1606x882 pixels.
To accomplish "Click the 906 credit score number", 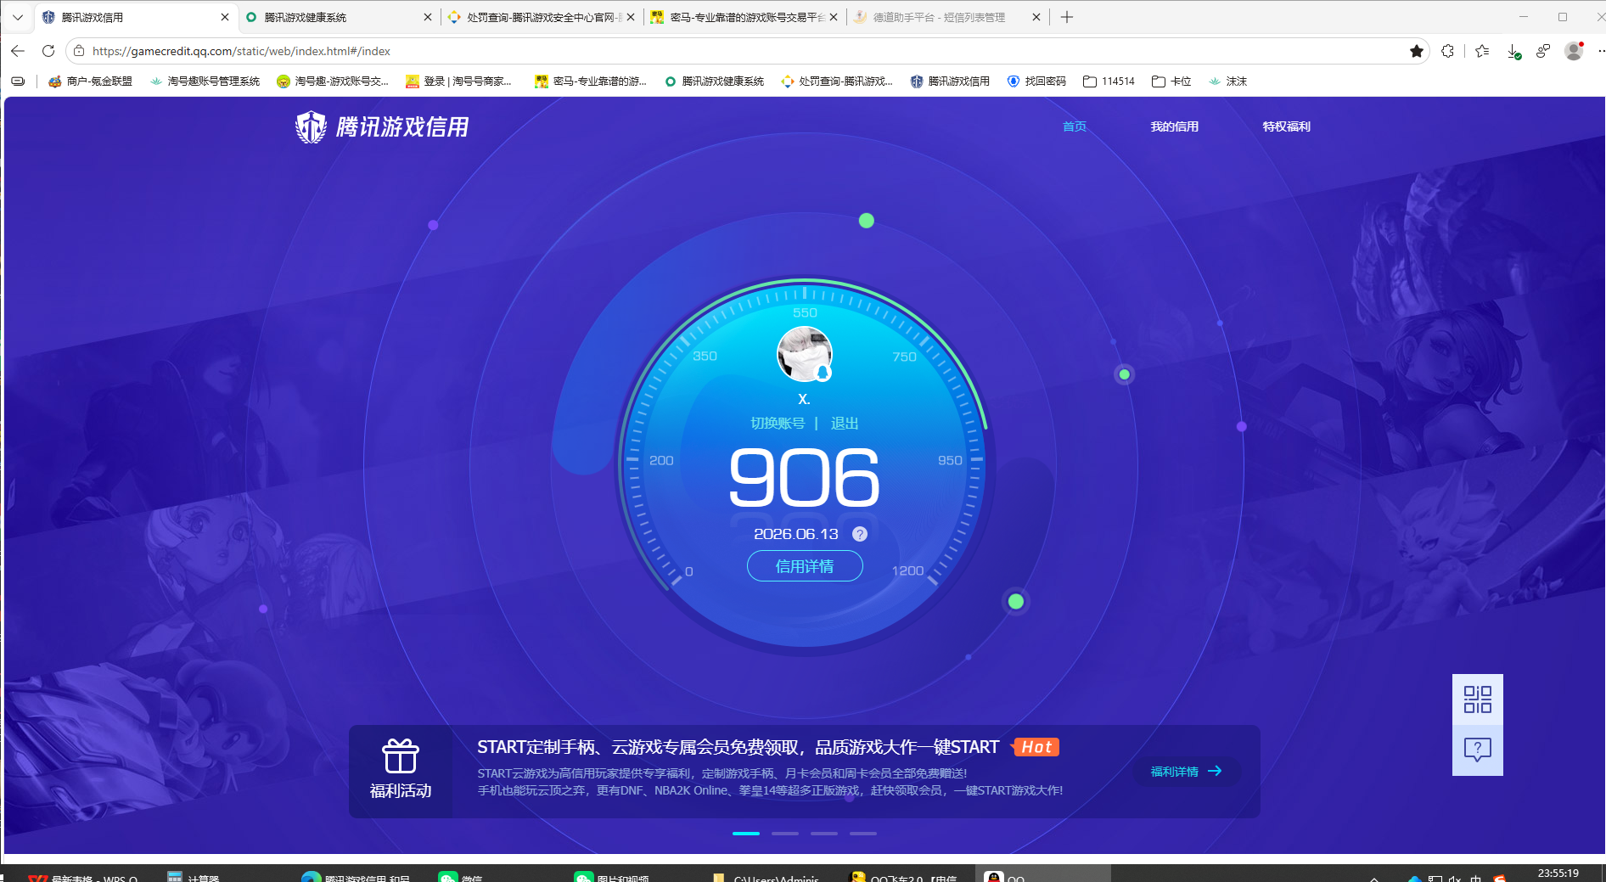I will coord(805,477).
